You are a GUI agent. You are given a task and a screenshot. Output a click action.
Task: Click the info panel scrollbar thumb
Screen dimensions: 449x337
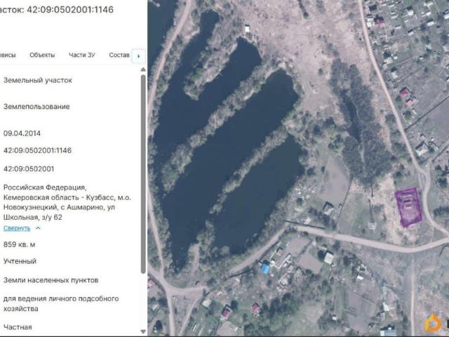pyautogui.click(x=143, y=173)
